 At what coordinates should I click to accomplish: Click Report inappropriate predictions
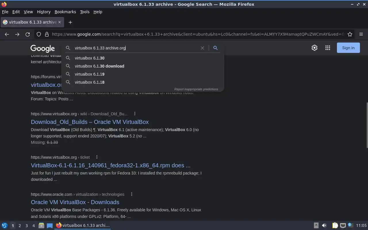(x=196, y=89)
